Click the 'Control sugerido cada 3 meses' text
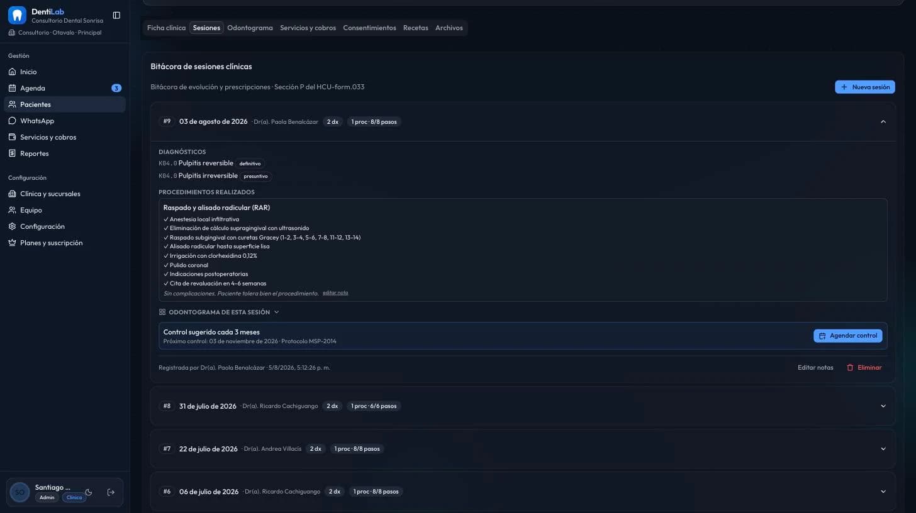 211,332
